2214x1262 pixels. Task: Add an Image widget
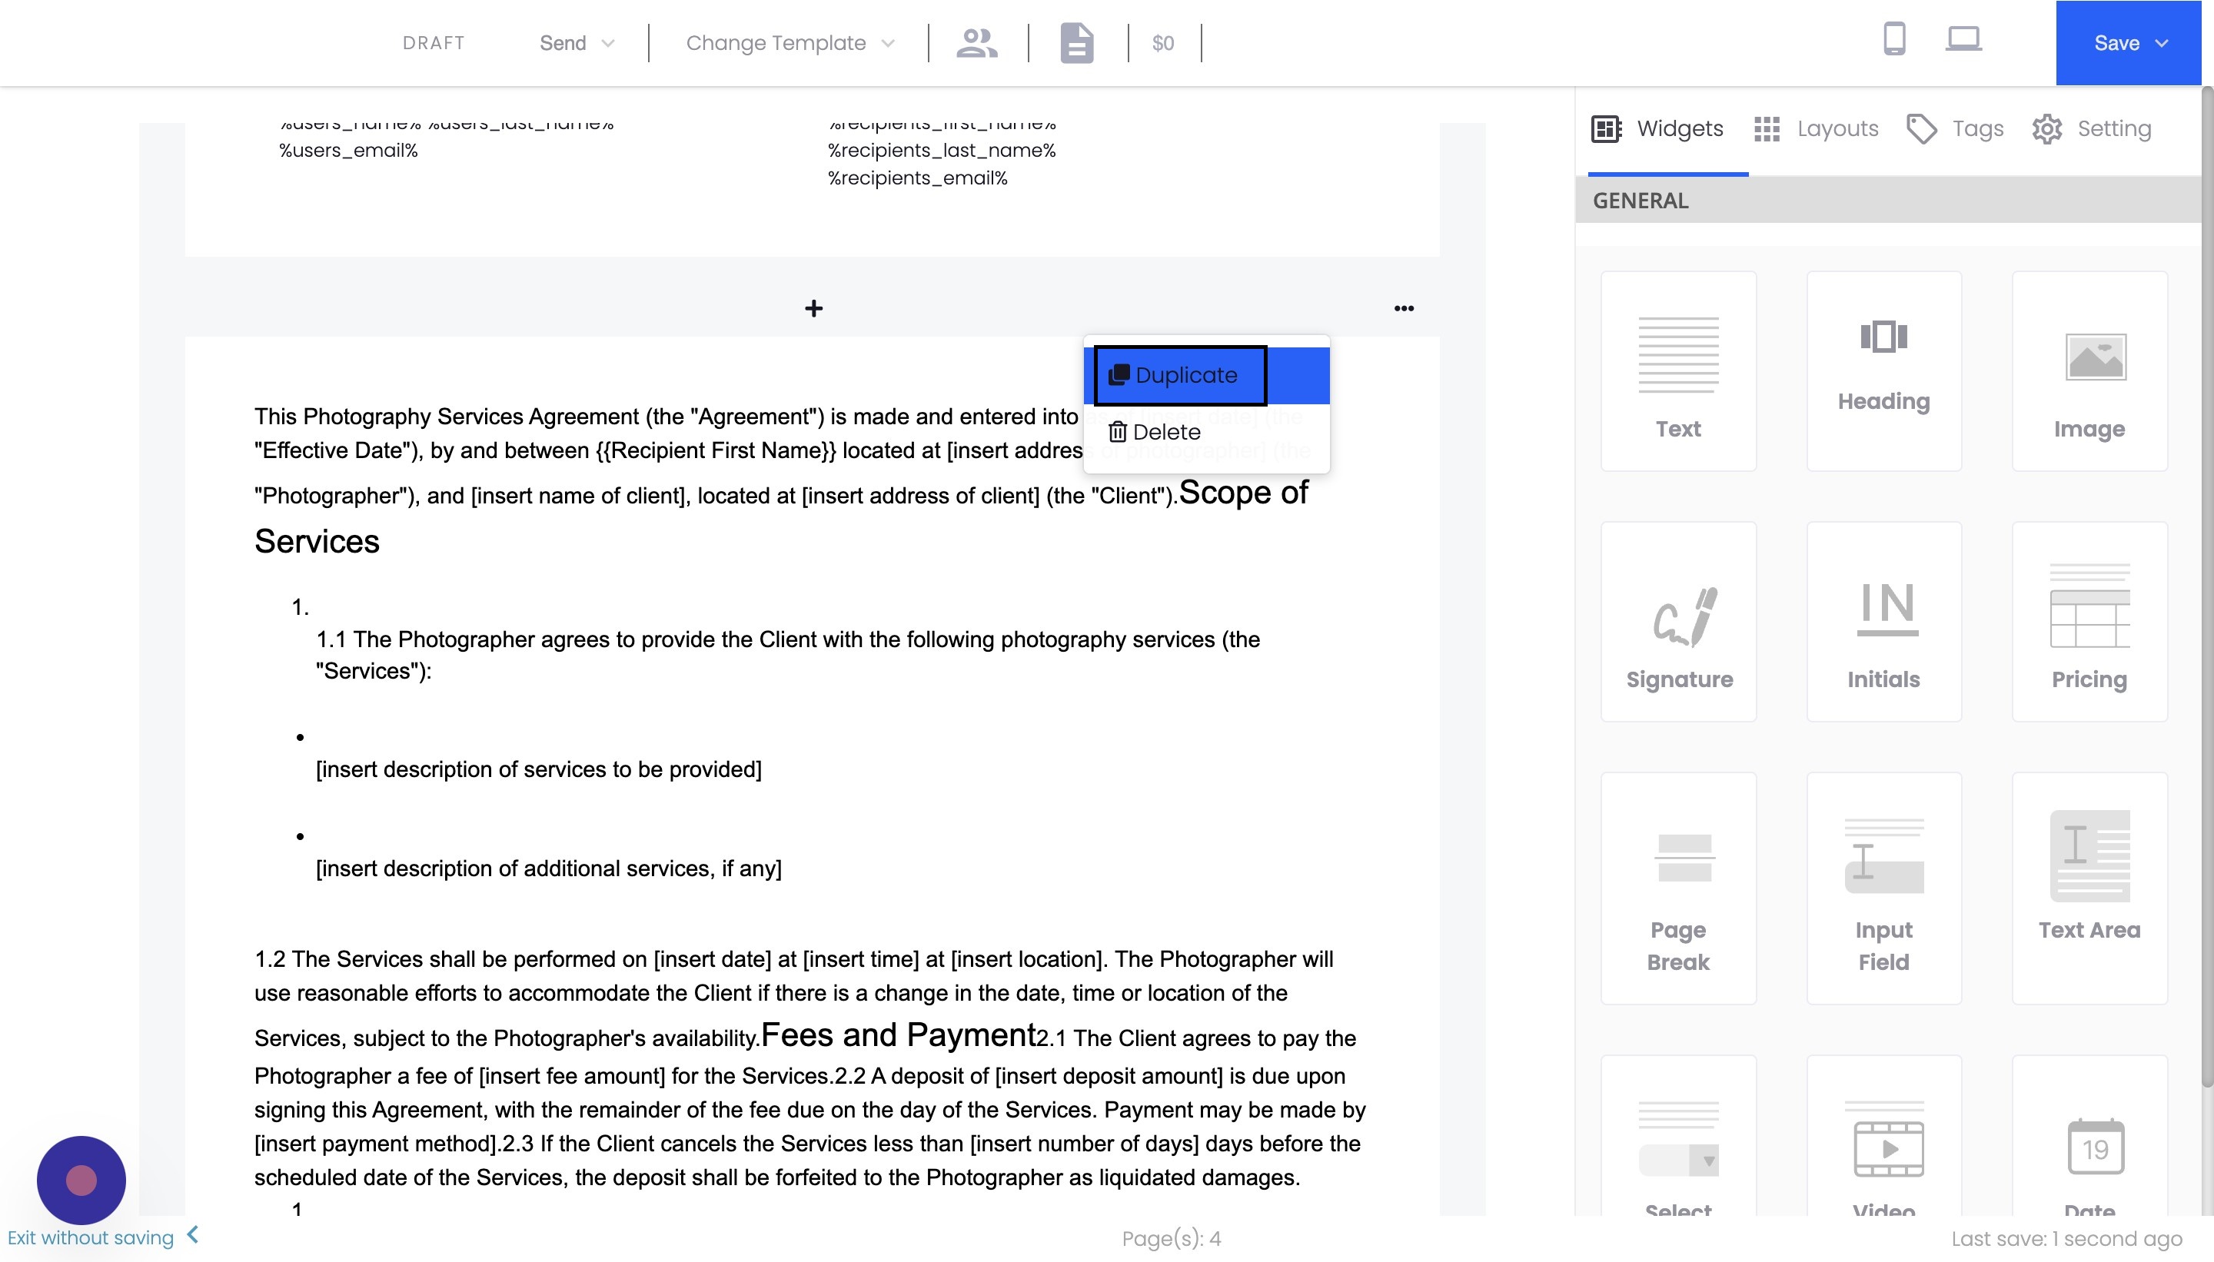(2088, 371)
